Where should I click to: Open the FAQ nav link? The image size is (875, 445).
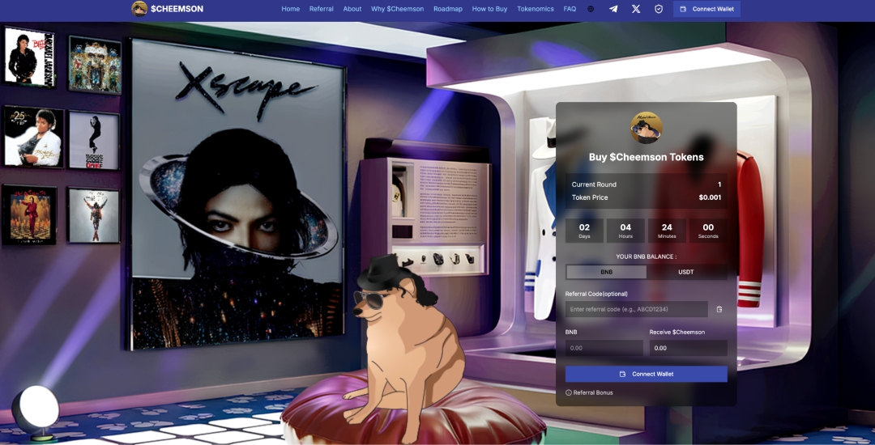point(570,9)
